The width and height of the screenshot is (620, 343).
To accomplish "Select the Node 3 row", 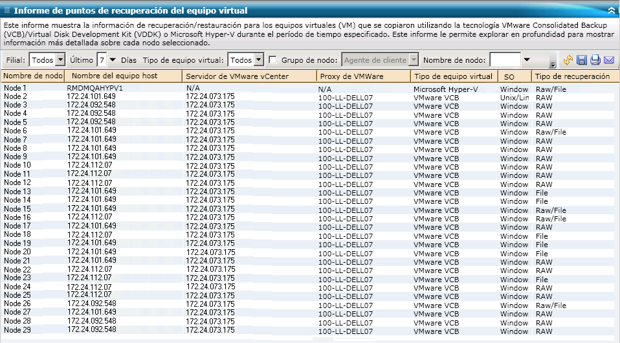I will 16,105.
